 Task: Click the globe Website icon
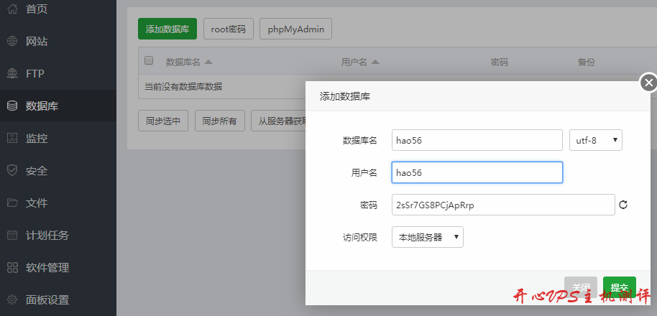(12, 42)
